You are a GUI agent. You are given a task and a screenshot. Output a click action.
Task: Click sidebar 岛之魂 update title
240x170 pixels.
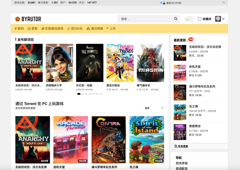click(193, 106)
